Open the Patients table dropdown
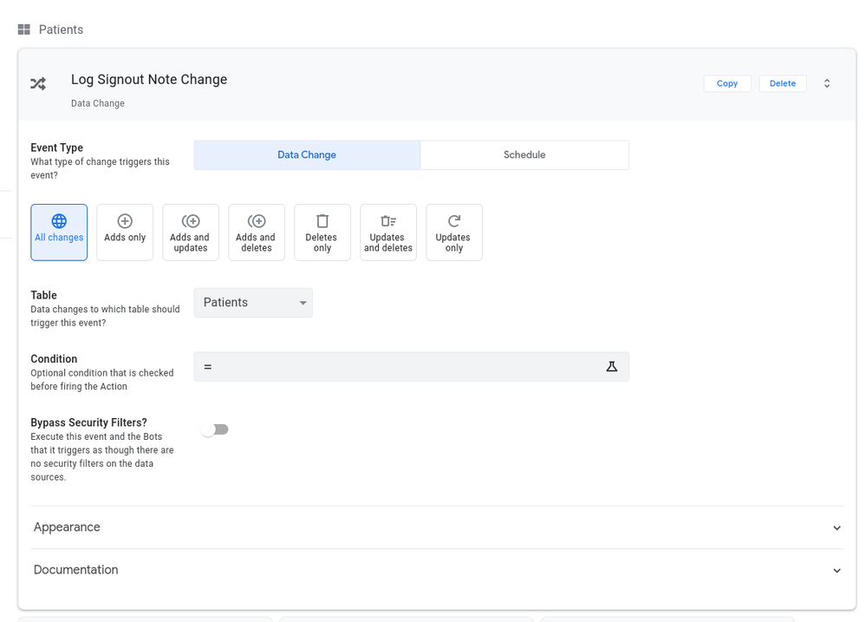Viewport: 866px width, 622px height. (x=253, y=303)
